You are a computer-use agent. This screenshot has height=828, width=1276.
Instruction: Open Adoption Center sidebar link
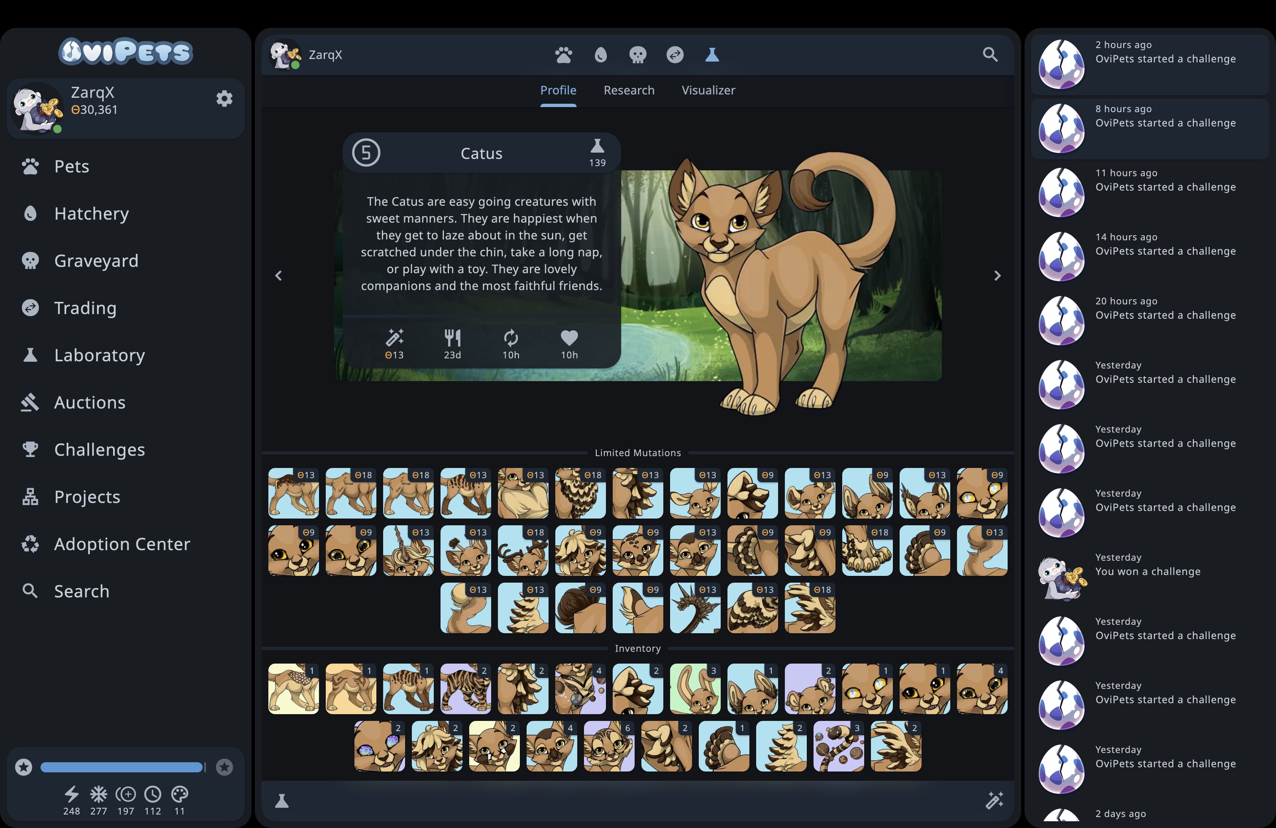126,544
